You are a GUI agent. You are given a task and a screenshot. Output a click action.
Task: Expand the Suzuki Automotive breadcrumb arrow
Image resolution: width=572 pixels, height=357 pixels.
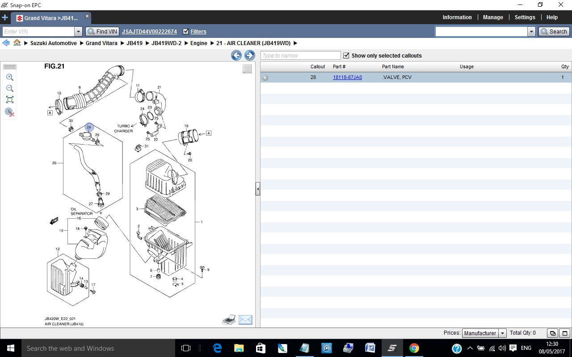(81, 43)
